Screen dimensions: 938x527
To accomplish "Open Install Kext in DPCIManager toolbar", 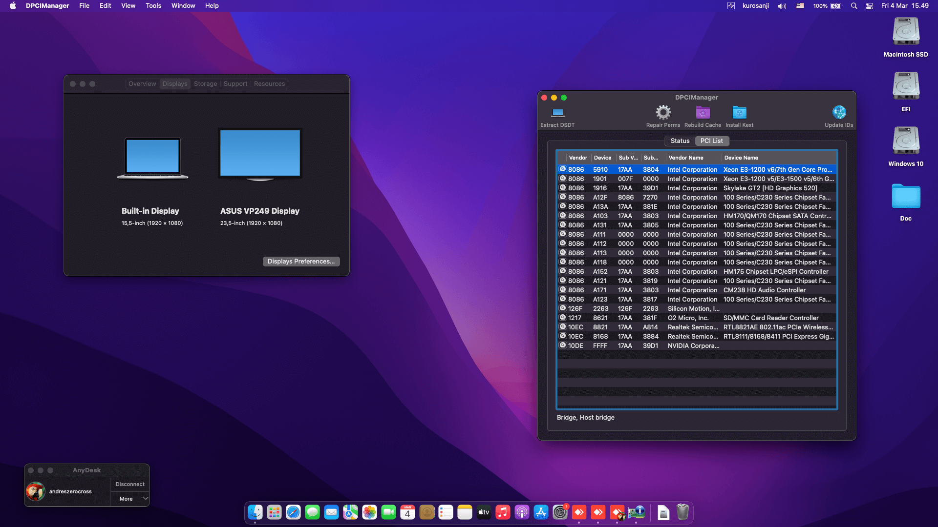I will (x=739, y=113).
